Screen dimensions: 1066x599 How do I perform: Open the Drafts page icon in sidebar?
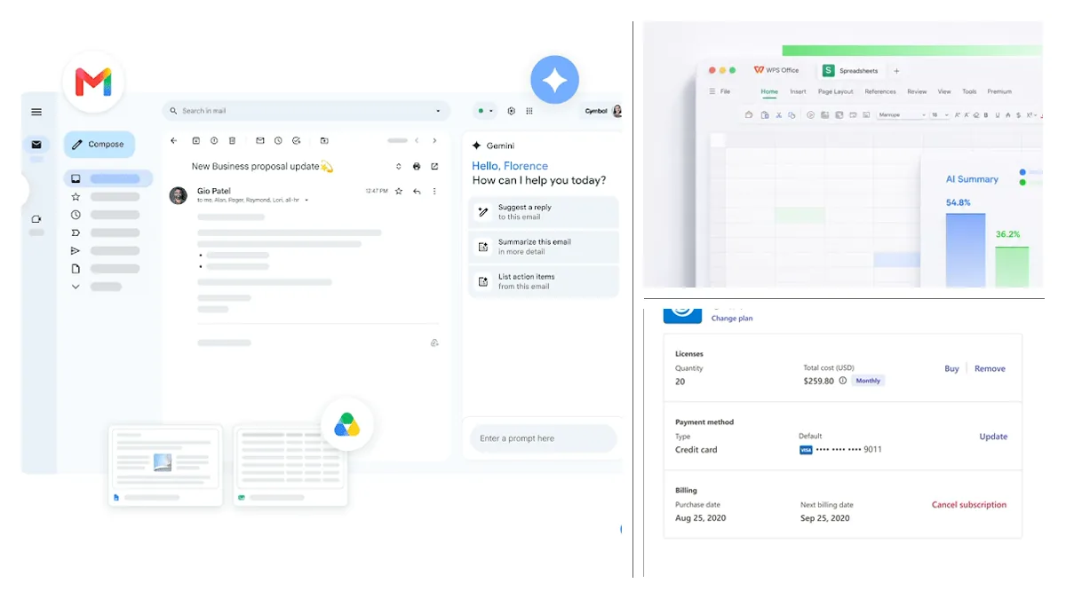(x=76, y=269)
